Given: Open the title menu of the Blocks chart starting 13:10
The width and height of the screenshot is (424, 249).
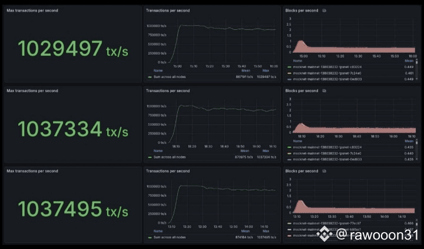Looking at the screenshot, I should (302, 171).
